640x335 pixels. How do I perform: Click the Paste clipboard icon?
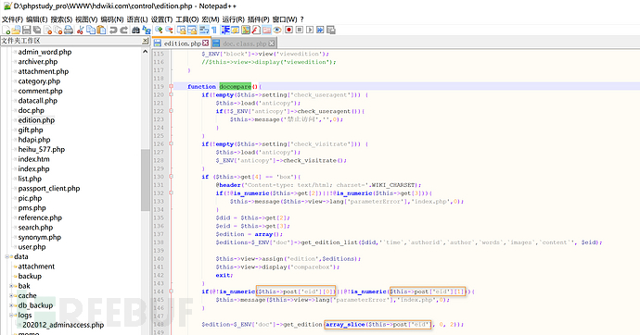pos(101,30)
